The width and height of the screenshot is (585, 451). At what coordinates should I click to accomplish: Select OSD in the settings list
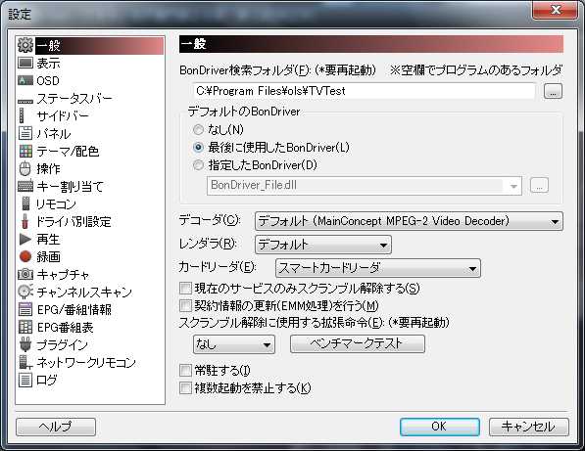click(x=48, y=80)
